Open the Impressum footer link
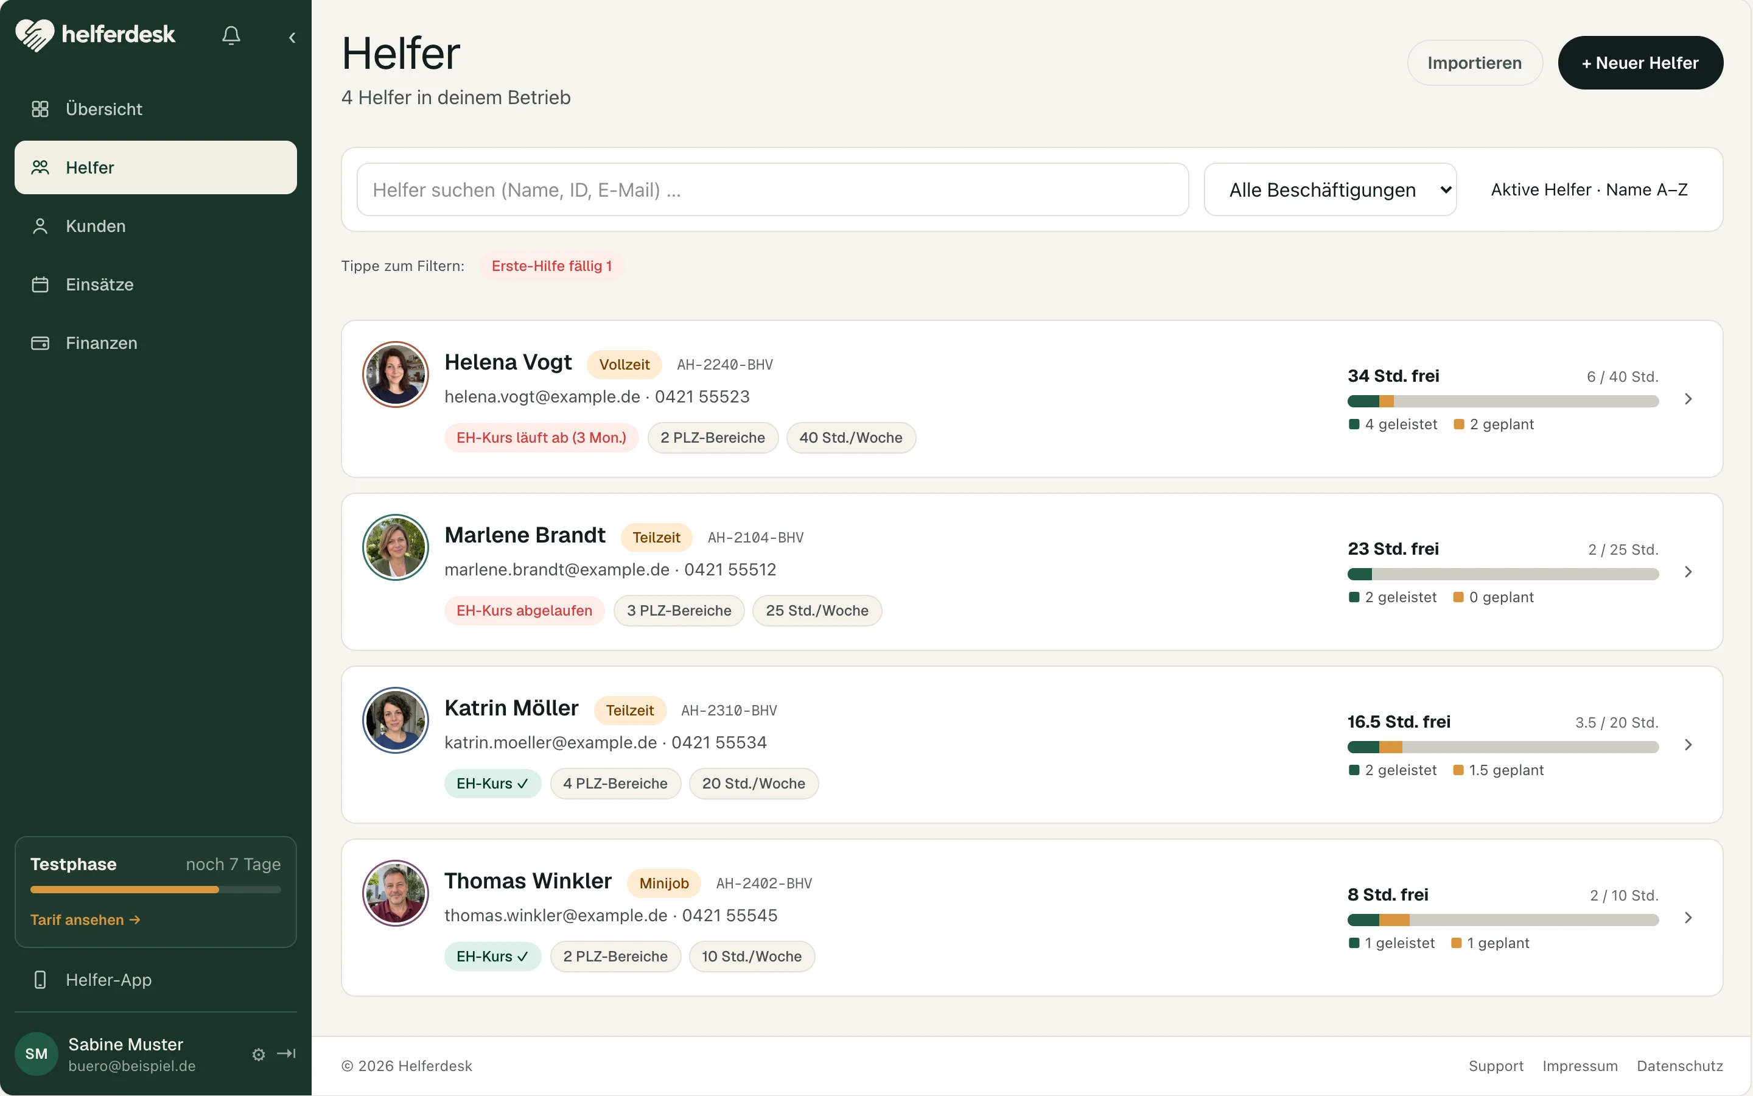 click(x=1580, y=1066)
